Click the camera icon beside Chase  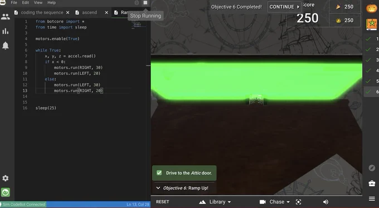click(263, 202)
